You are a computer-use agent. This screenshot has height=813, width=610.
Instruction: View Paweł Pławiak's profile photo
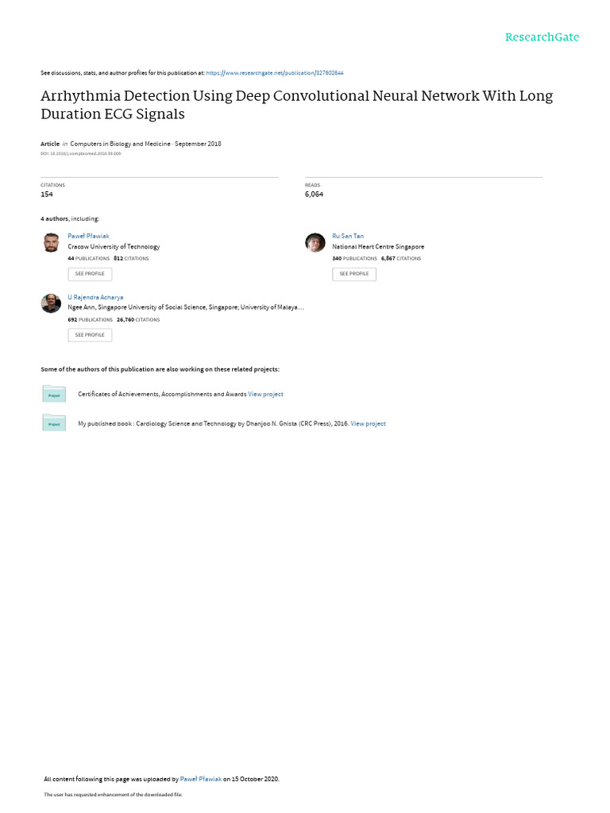tap(51, 242)
